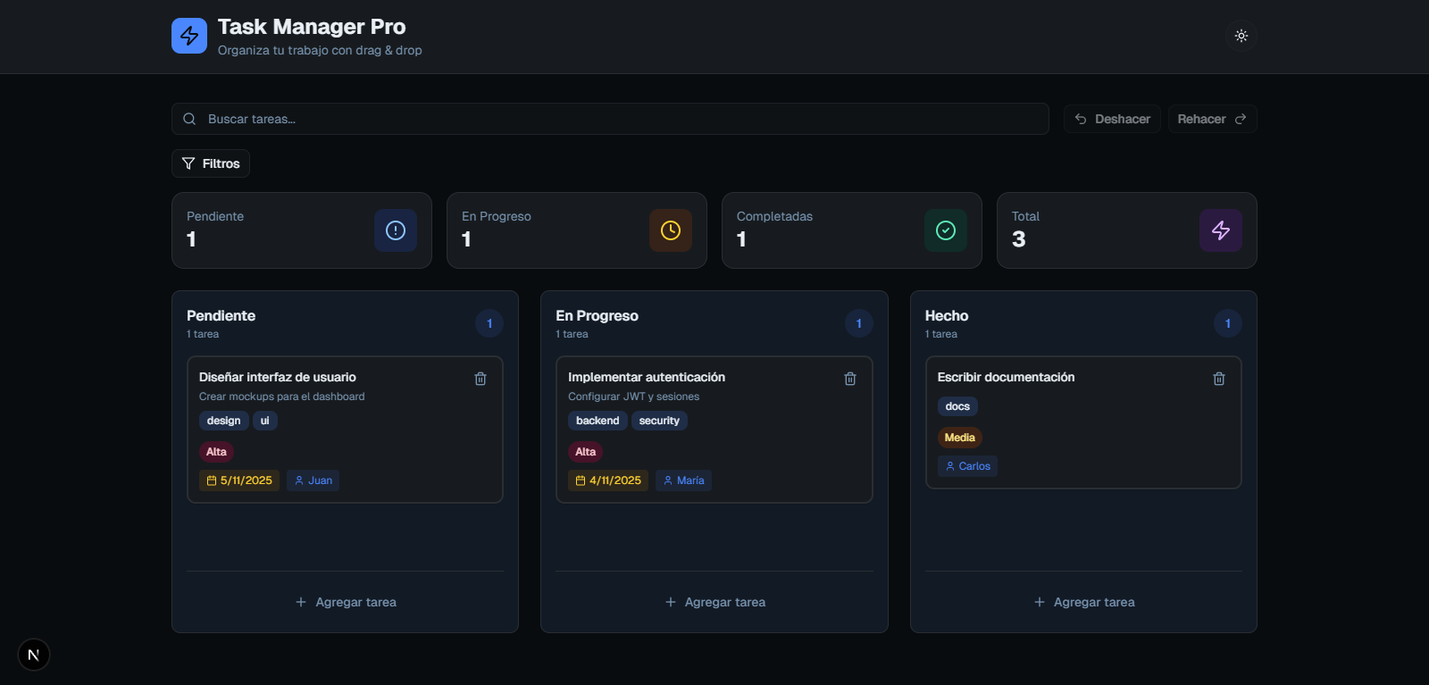Viewport: 1429px width, 685px height.
Task: Click the Pendiente column heading
Action: point(221,315)
